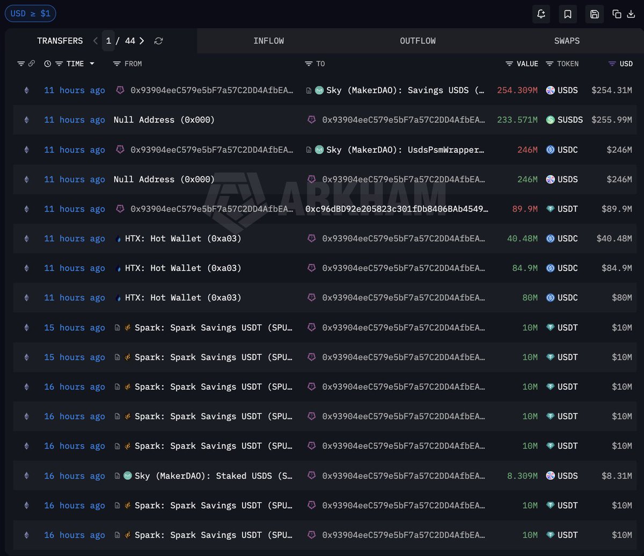This screenshot has height=556, width=644.
Task: Click the USD ≥ $1 filter chip
Action: point(30,13)
